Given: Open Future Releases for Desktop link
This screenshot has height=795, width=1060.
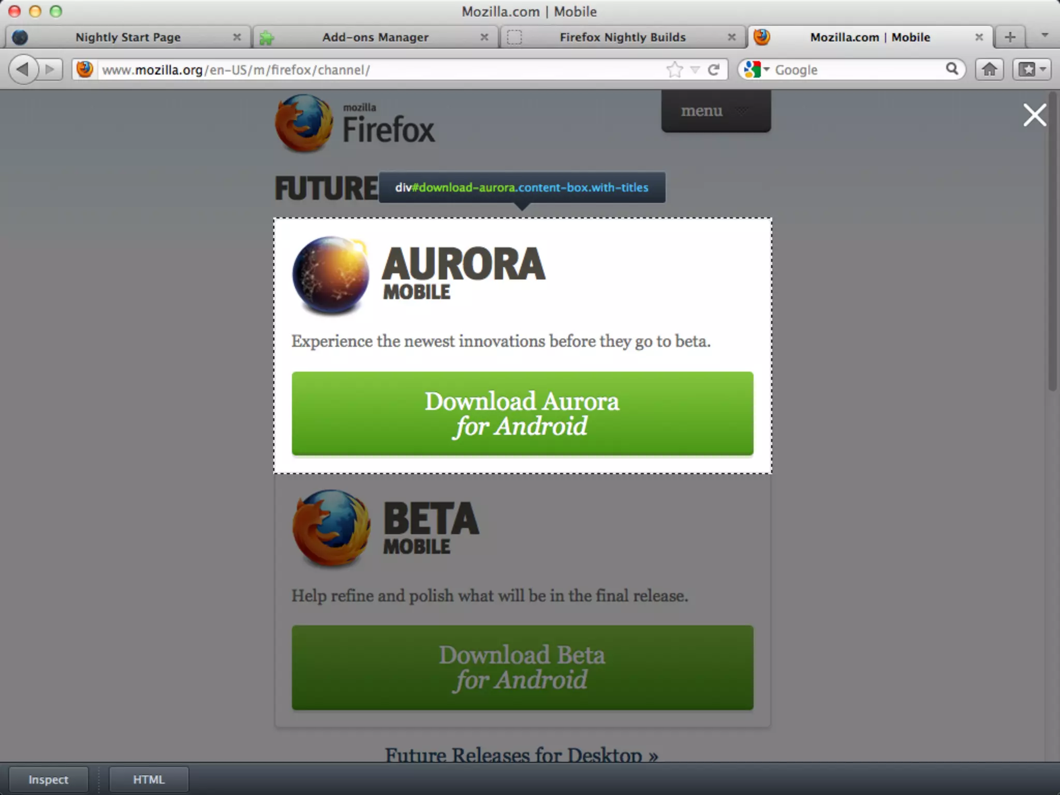Looking at the screenshot, I should pyautogui.click(x=521, y=755).
